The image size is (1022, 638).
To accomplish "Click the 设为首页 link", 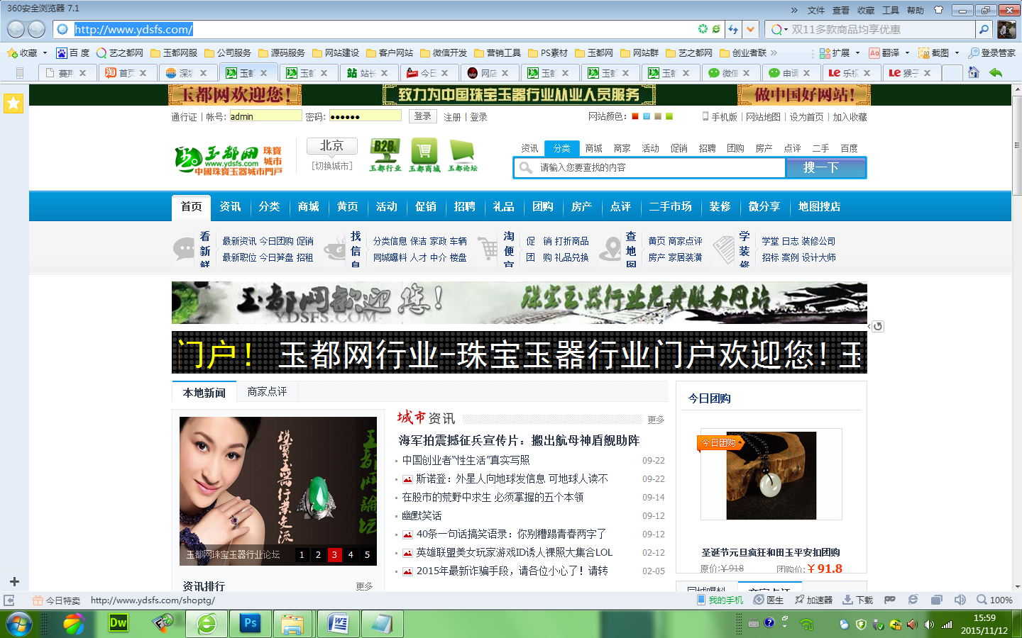I will (x=807, y=117).
